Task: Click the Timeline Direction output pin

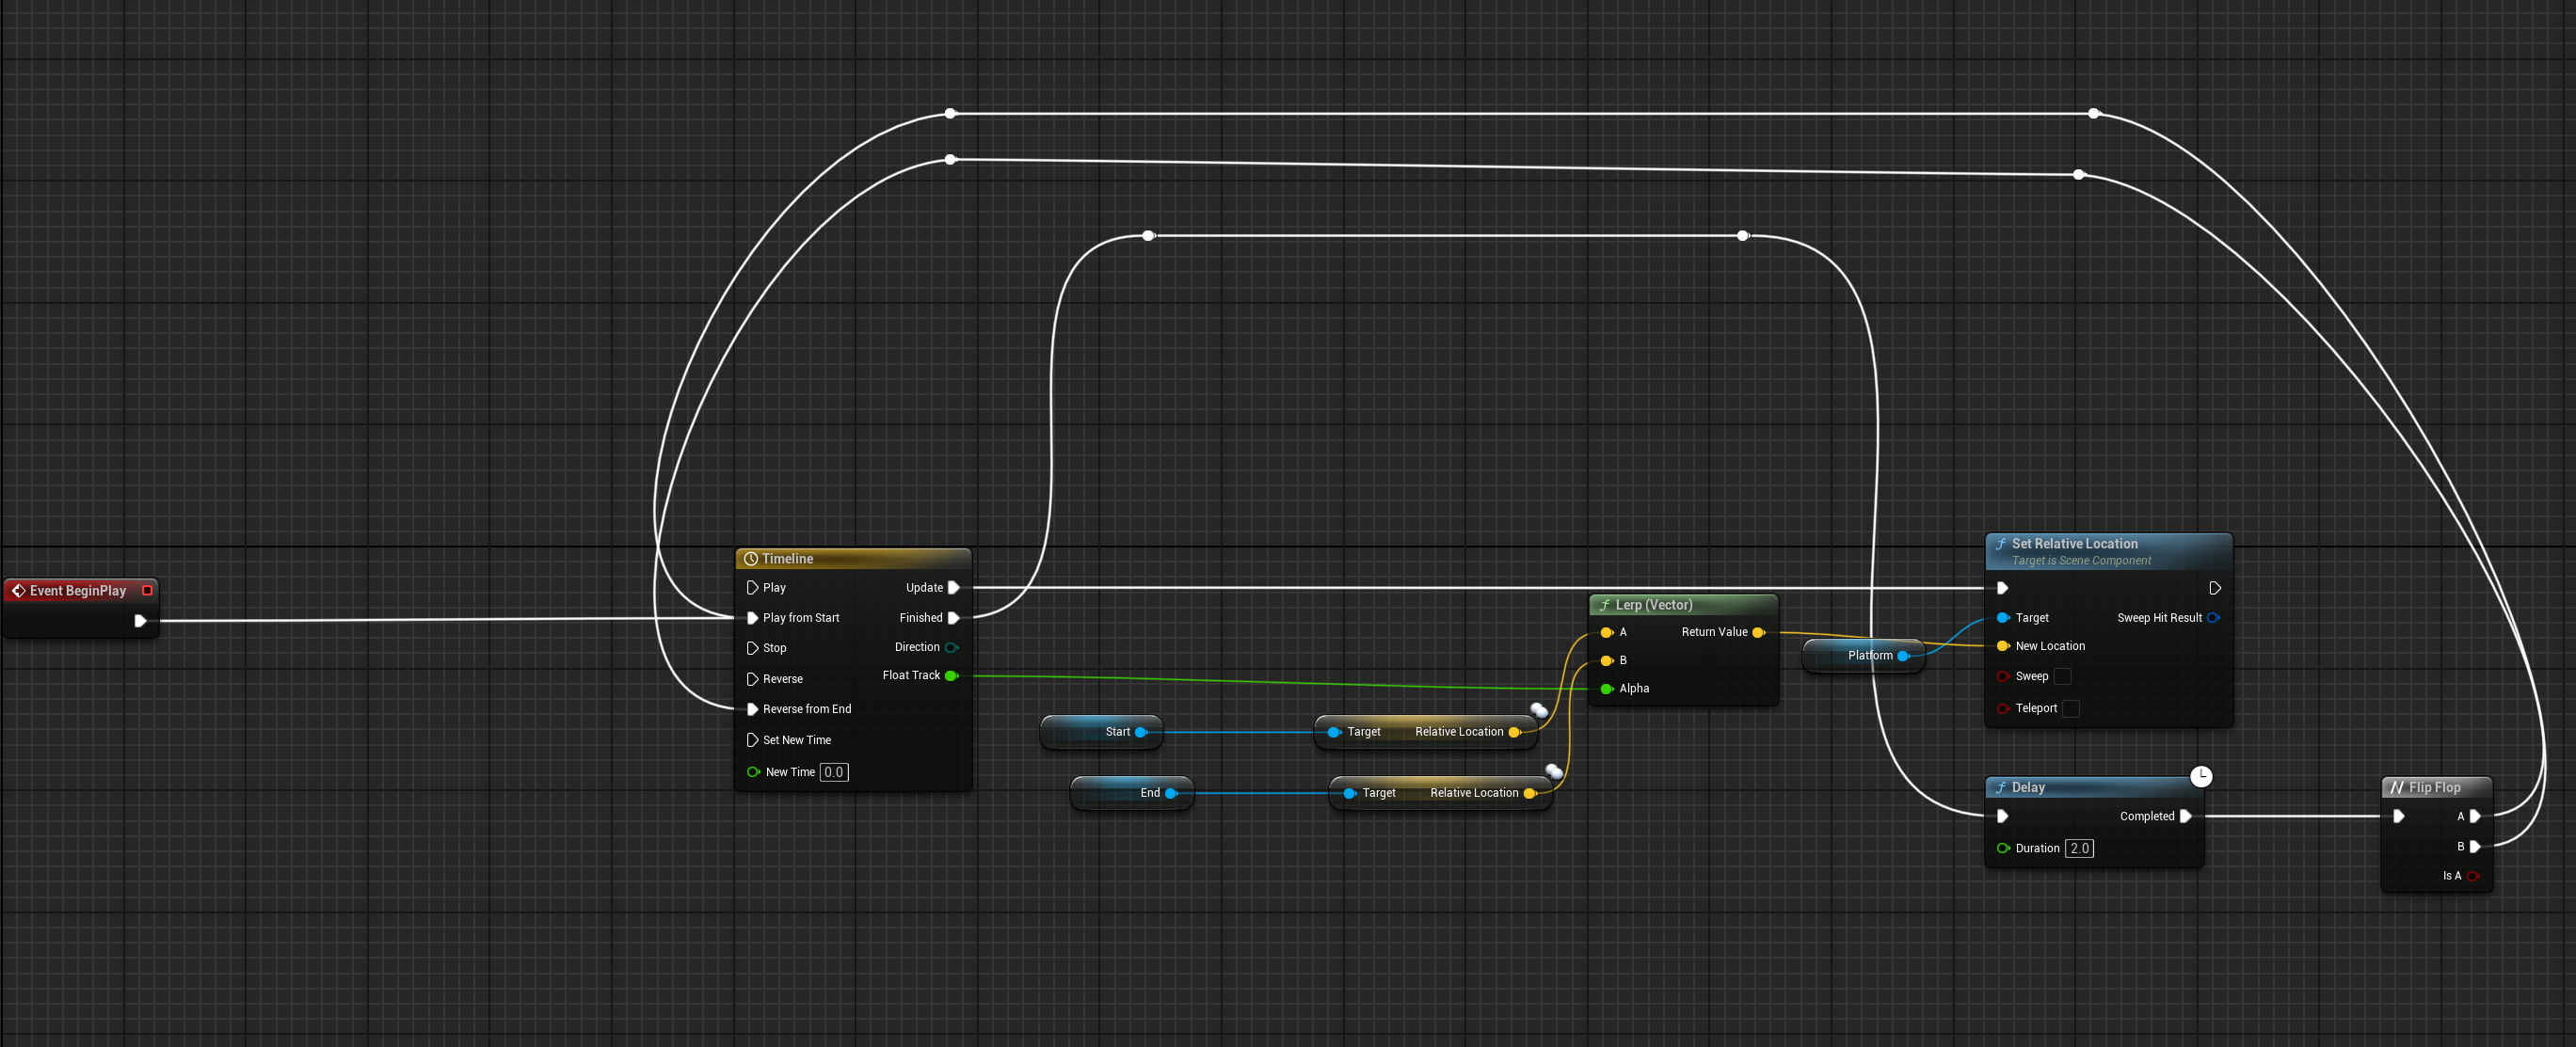Action: 952,647
